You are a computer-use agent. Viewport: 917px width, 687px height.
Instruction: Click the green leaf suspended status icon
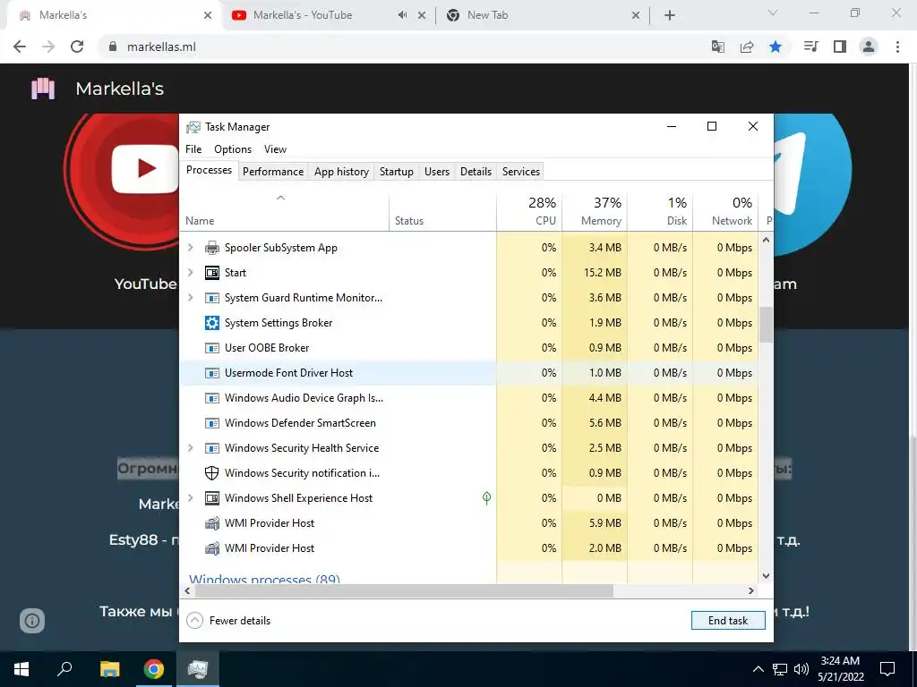click(x=486, y=497)
